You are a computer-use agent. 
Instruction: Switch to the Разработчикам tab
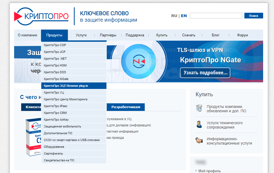coord(126,107)
